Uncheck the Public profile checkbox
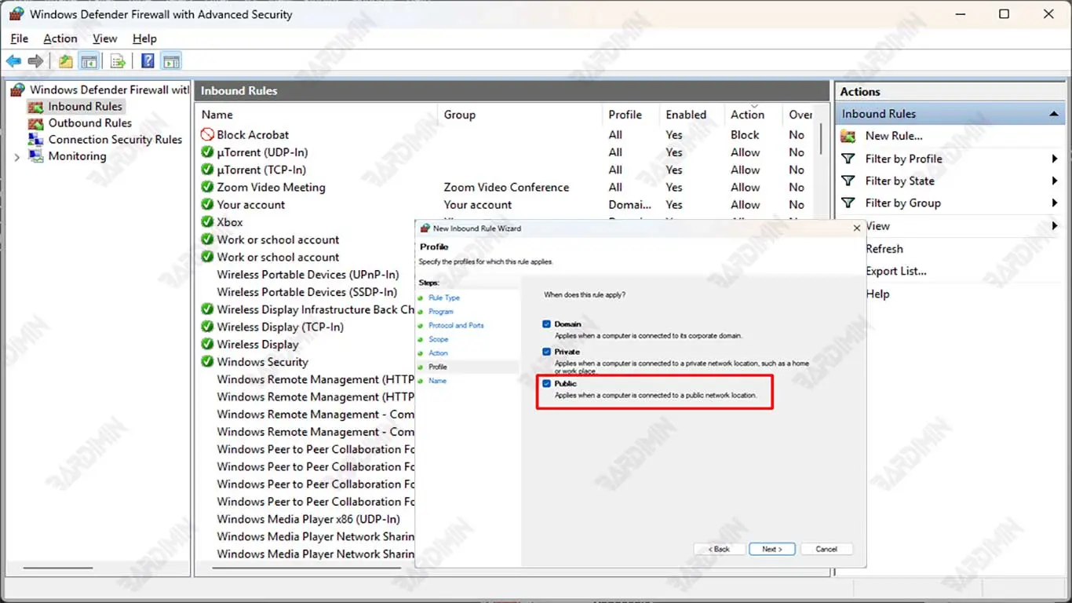Image resolution: width=1072 pixels, height=603 pixels. 547,383
